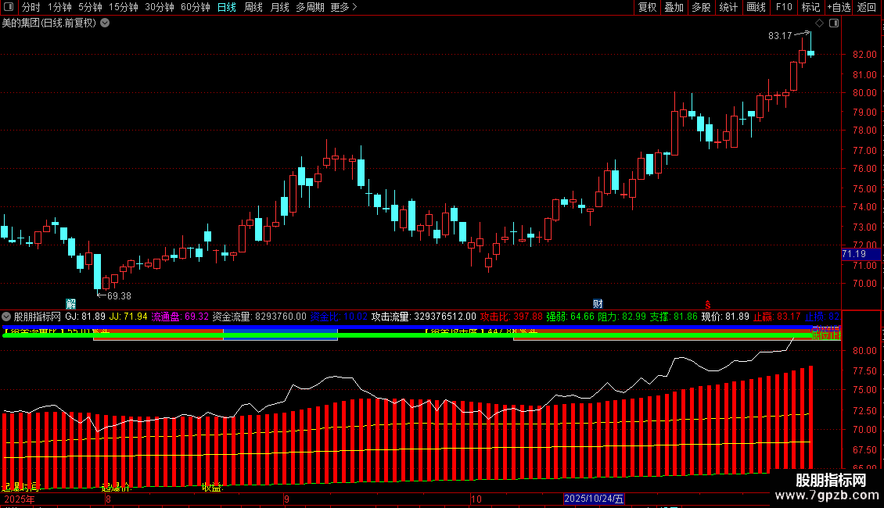Add stock via +自选 button
Viewport: 884px width, 508px height.
[x=839, y=7]
